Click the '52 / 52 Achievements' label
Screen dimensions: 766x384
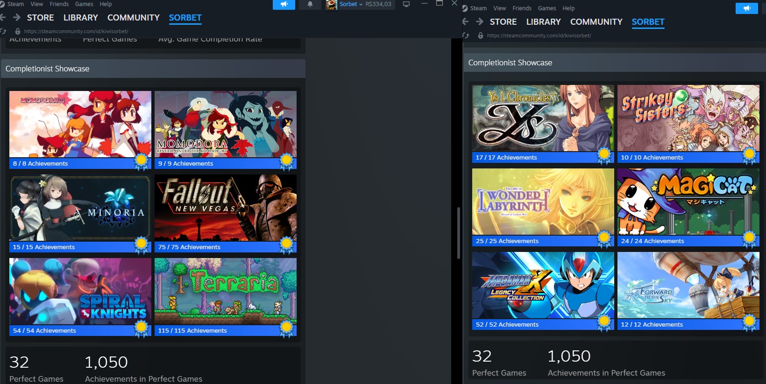[507, 324]
